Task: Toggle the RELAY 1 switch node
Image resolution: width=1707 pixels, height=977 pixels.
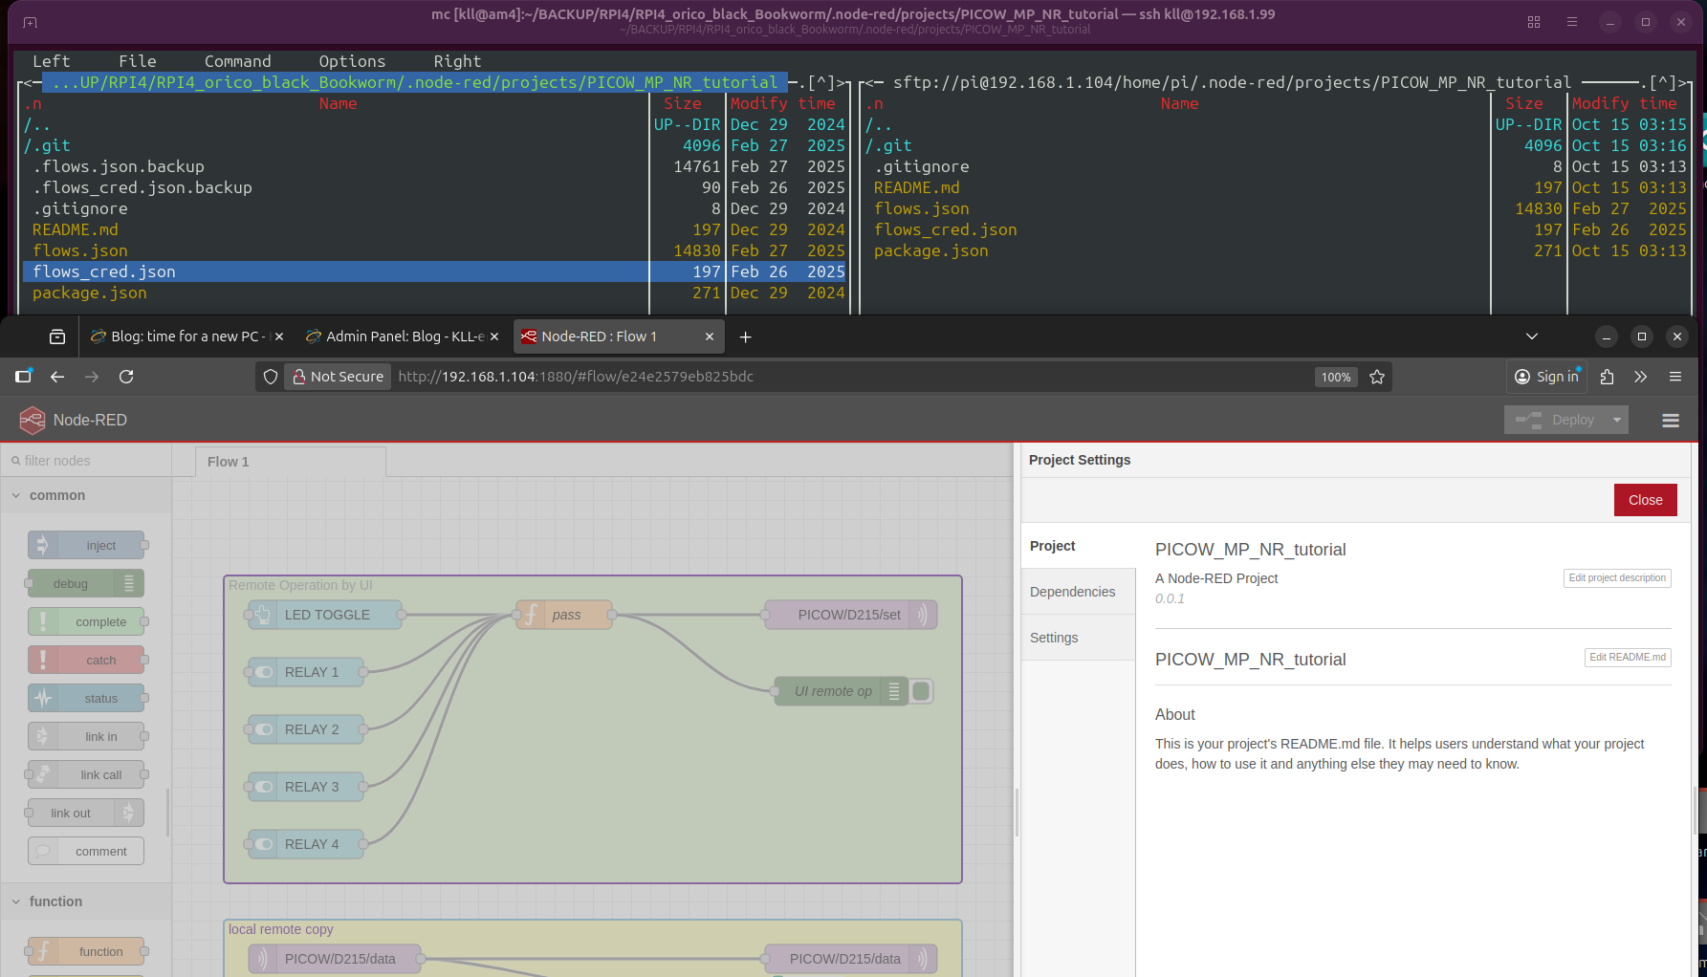Action: click(306, 672)
